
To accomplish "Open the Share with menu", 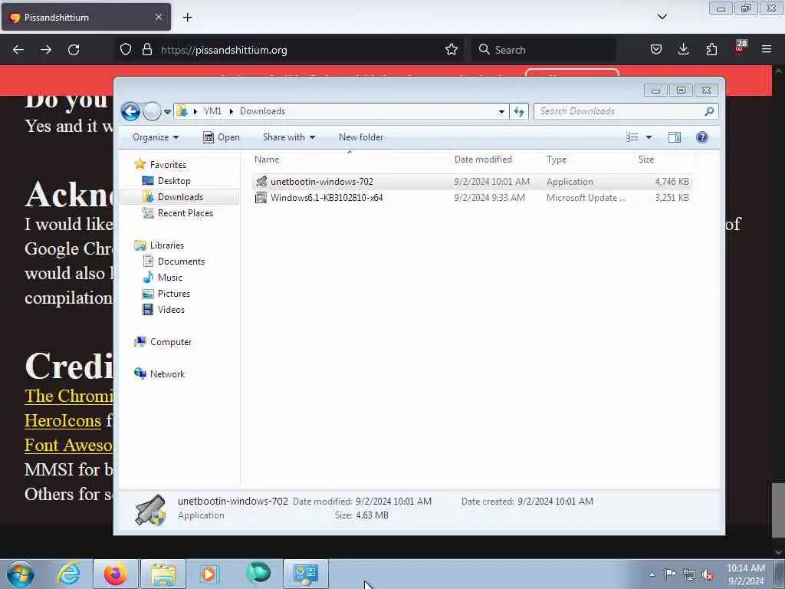I will 289,137.
